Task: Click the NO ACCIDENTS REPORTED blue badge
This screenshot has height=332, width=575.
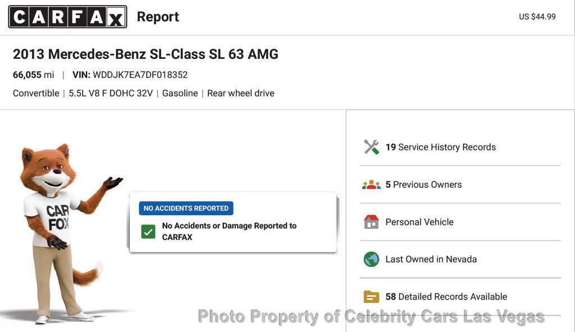Action: (x=186, y=208)
